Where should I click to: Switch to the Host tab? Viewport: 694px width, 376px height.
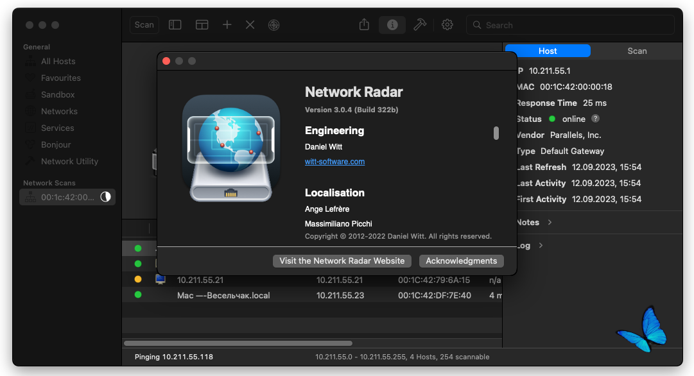pyautogui.click(x=548, y=51)
